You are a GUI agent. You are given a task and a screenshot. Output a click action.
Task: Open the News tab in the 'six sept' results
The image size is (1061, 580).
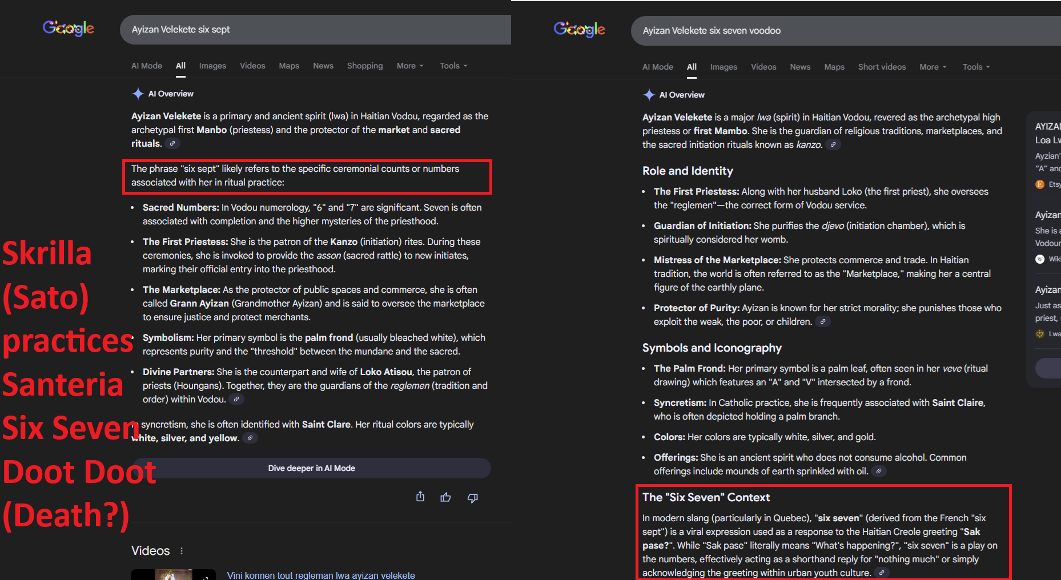click(x=323, y=66)
